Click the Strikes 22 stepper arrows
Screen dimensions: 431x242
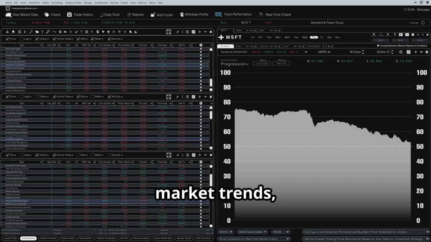pyautogui.click(x=393, y=52)
